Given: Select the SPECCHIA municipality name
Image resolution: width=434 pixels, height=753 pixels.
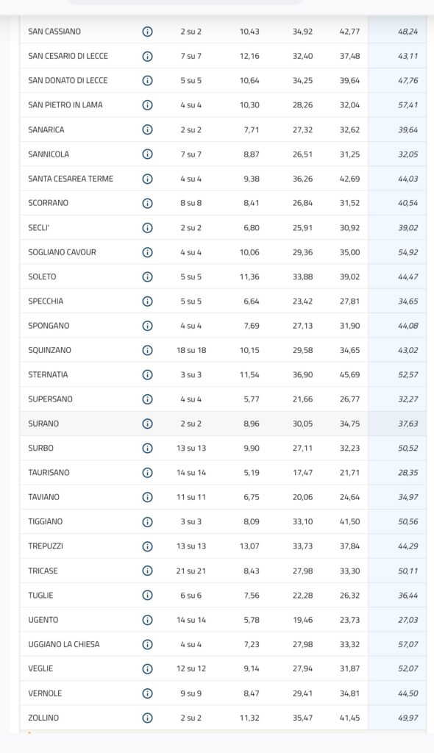Looking at the screenshot, I should tap(46, 301).
